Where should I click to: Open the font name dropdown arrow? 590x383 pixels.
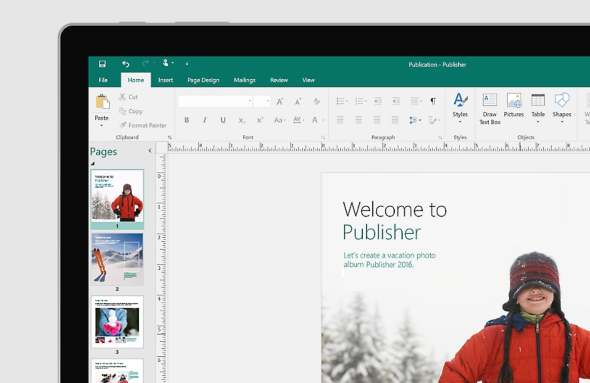(250, 101)
